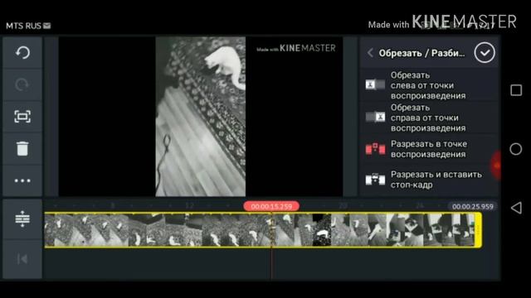Grab the yellow right trim handle of clip

[479, 230]
